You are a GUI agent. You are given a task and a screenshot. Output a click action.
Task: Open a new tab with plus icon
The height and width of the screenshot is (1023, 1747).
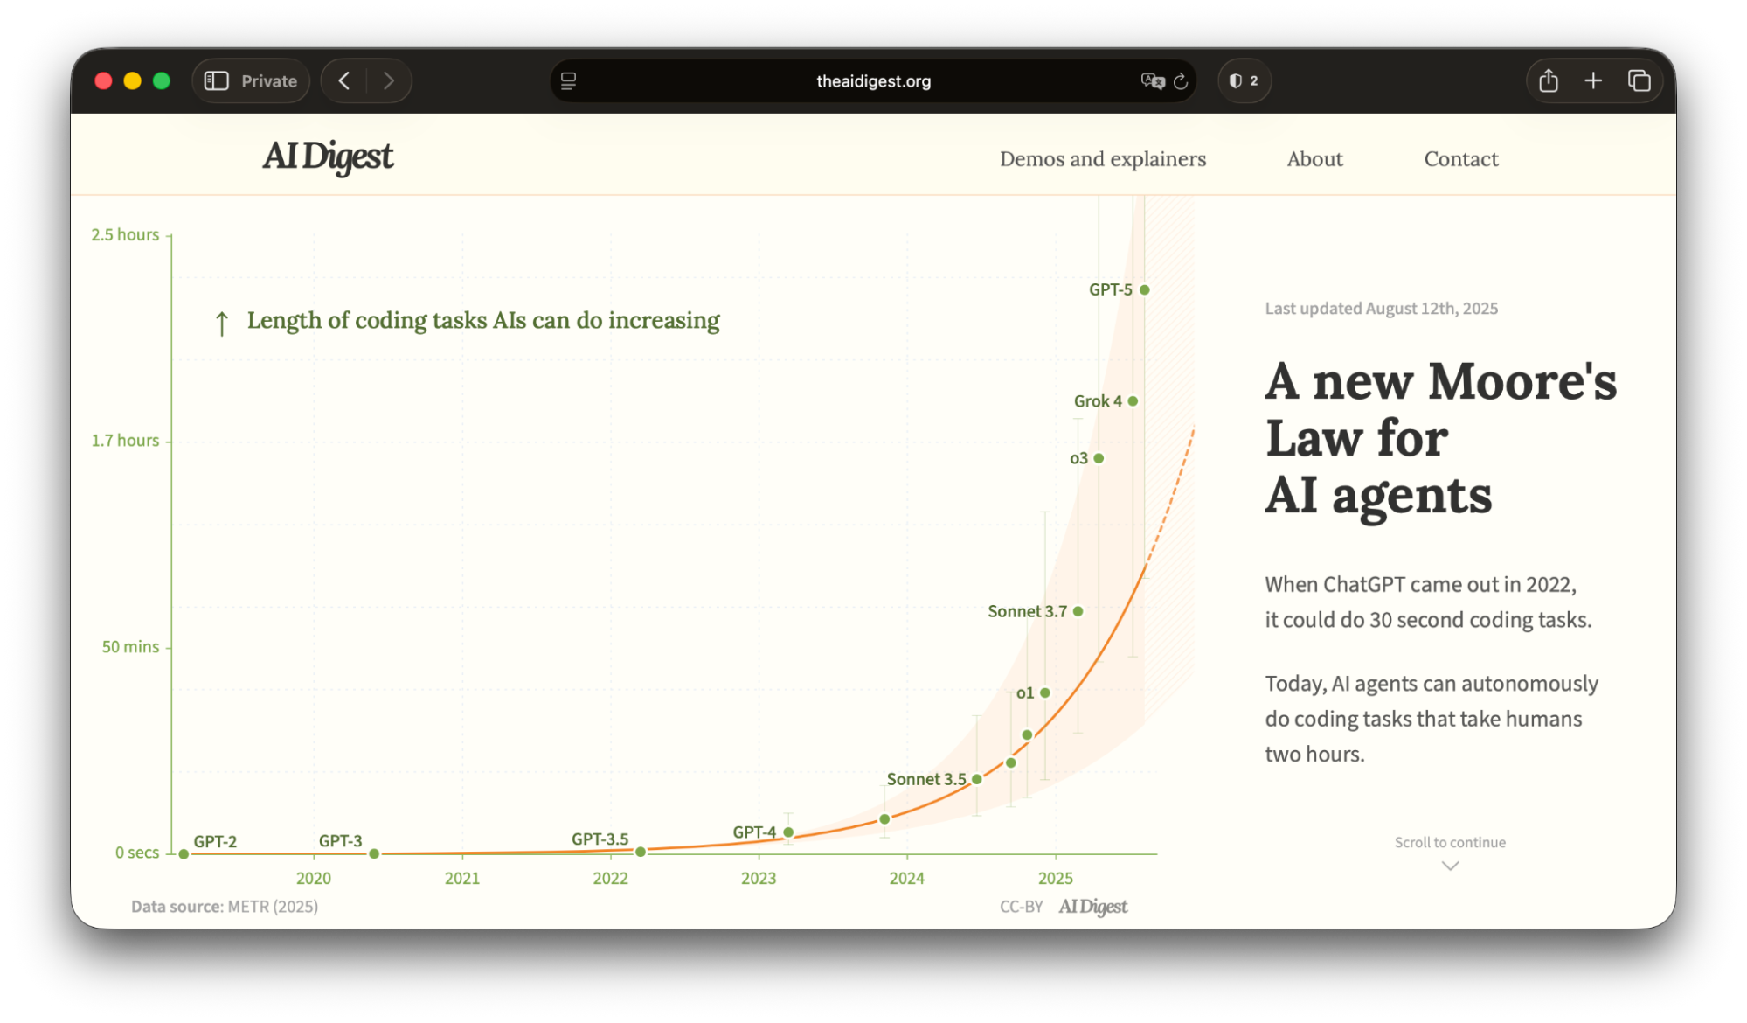point(1593,81)
